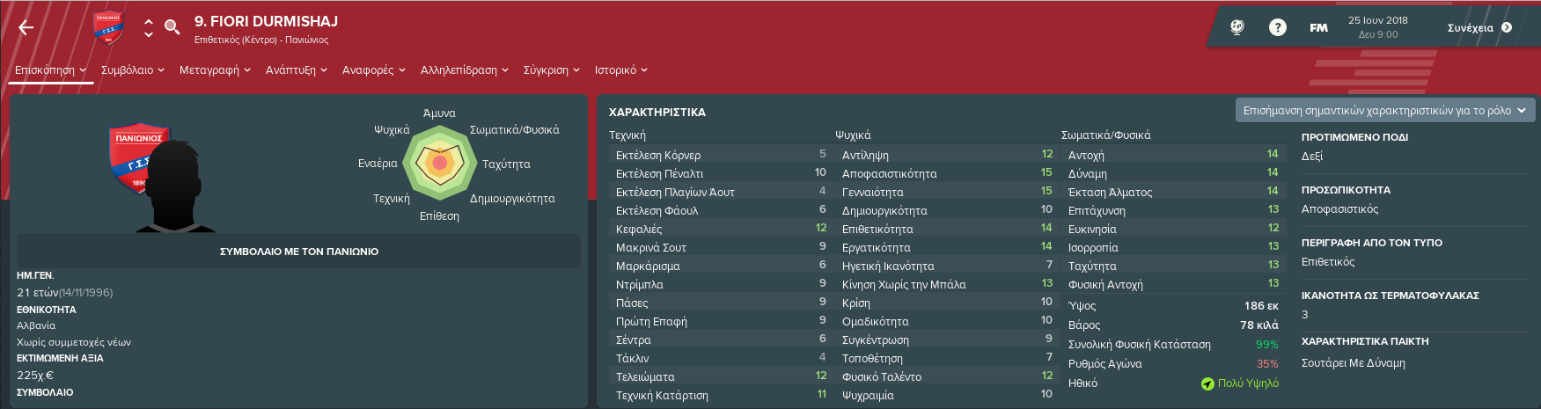Click ΣΥΜΒΟΛΑΙΟ ΜΕ ΤΟΝ ΠΑΝΙΩΝΙΟ bar
Image resolution: width=1541 pixels, height=409 pixels.
tap(299, 251)
